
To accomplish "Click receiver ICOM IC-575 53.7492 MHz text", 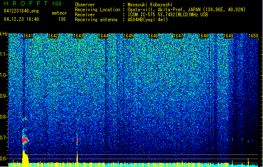I will tap(168, 15).
